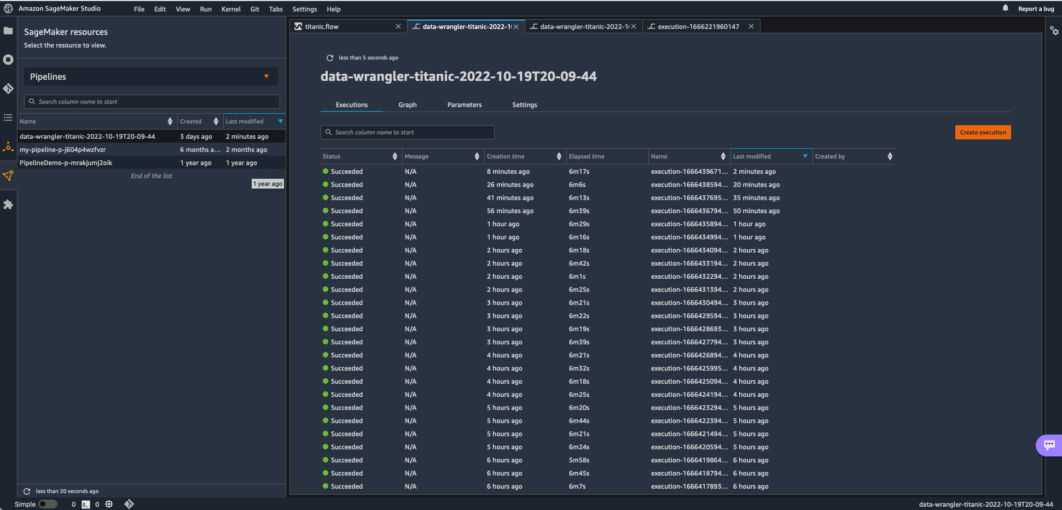Click the executions search column field
This screenshot has height=510, width=1062.
[408, 132]
